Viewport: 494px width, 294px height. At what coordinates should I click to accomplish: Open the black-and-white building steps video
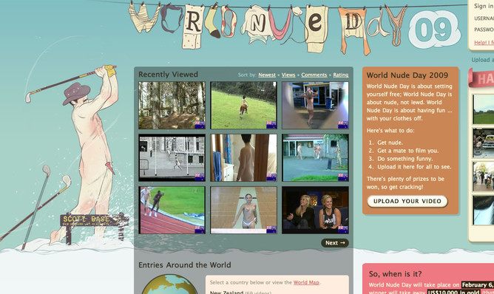[172, 157]
